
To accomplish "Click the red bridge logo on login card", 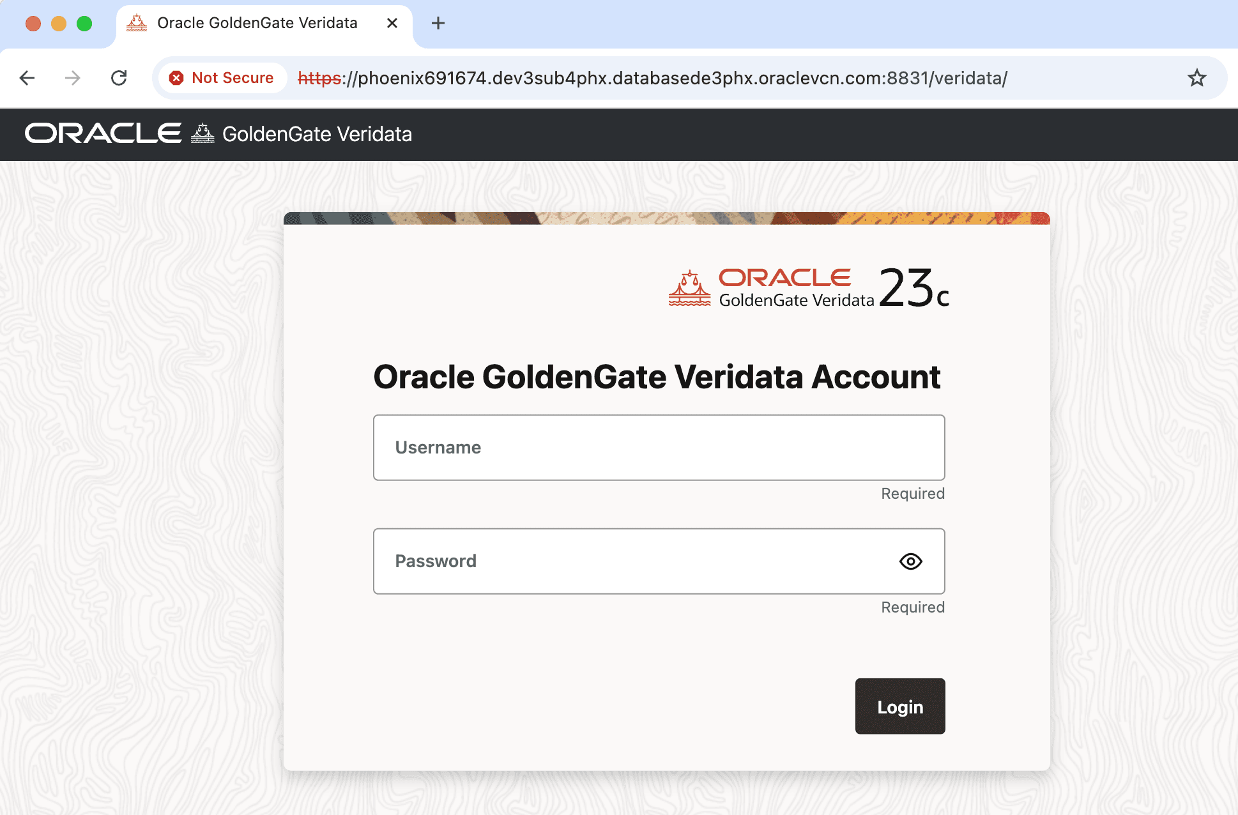I will tap(689, 288).
